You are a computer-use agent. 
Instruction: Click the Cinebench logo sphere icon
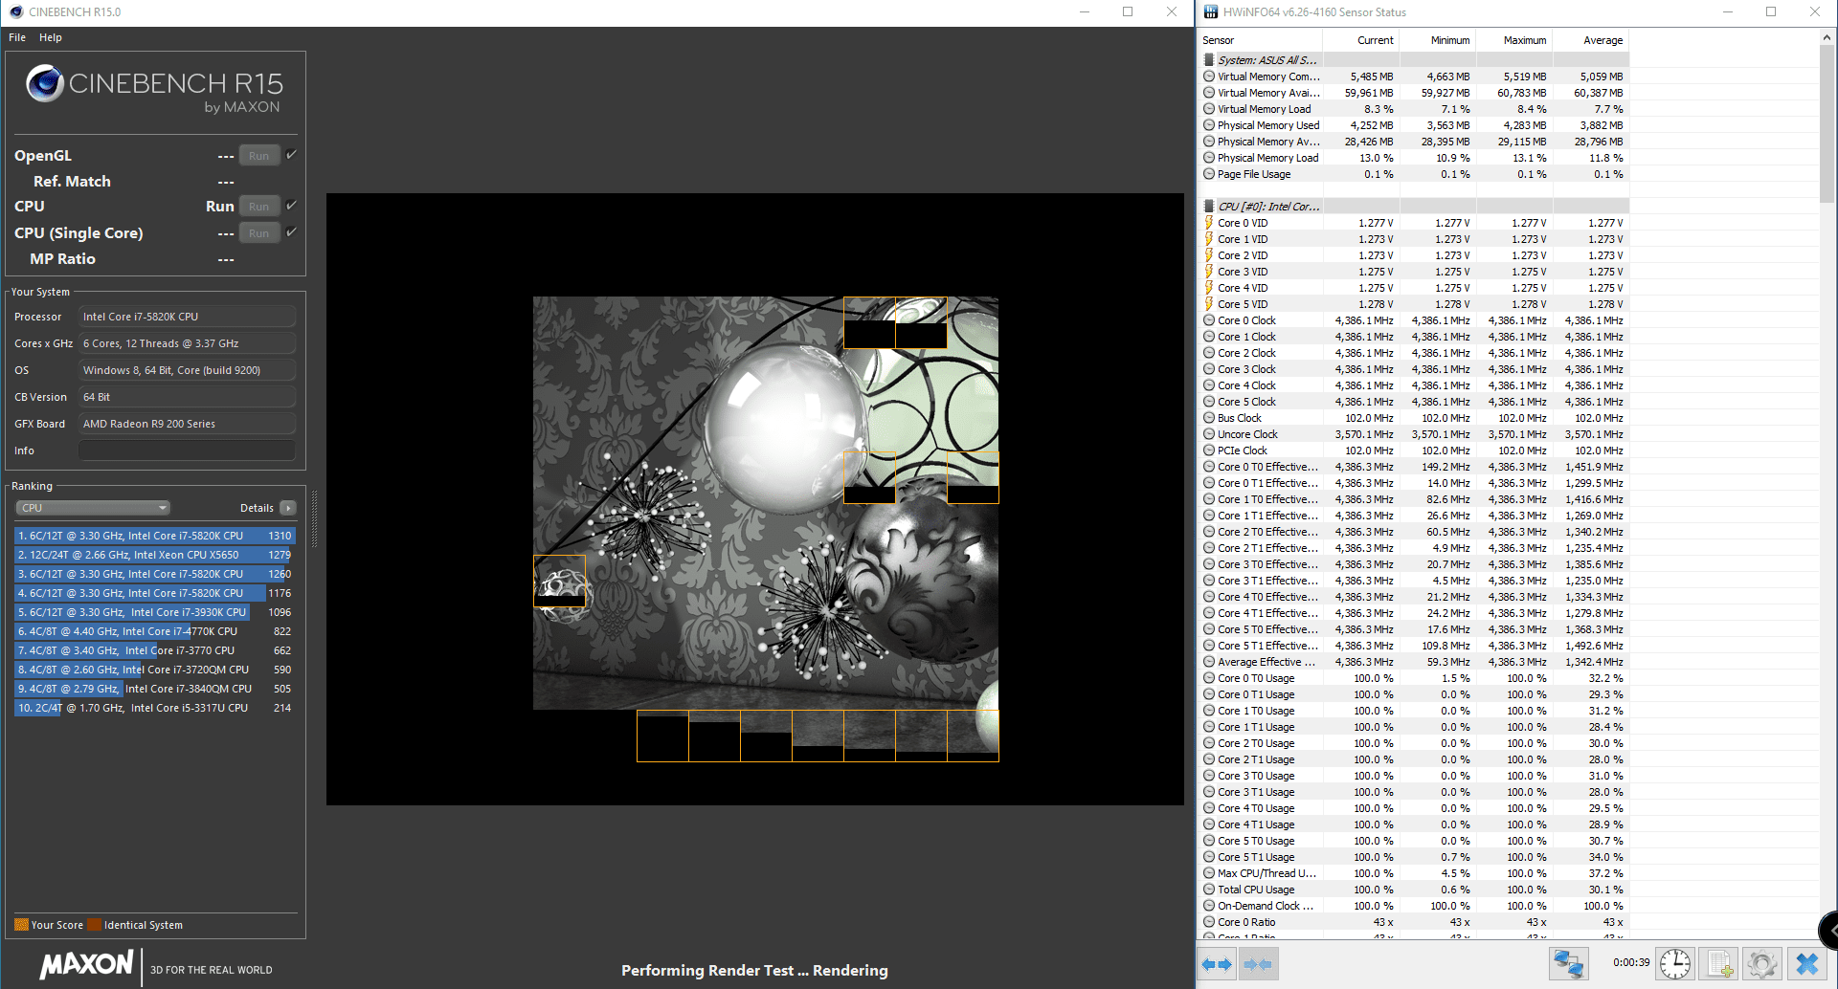(45, 83)
